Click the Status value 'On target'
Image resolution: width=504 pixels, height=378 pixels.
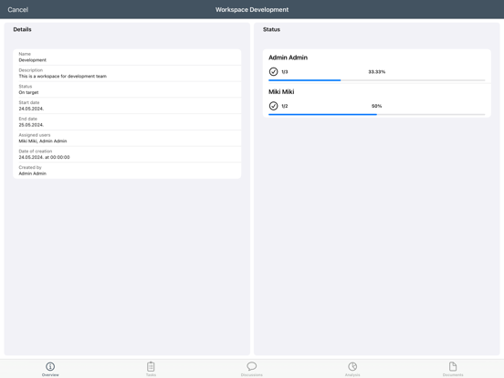[28, 92]
